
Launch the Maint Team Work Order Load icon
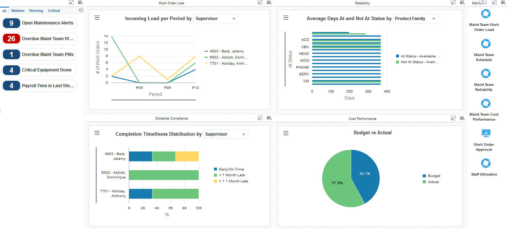pyautogui.click(x=486, y=14)
